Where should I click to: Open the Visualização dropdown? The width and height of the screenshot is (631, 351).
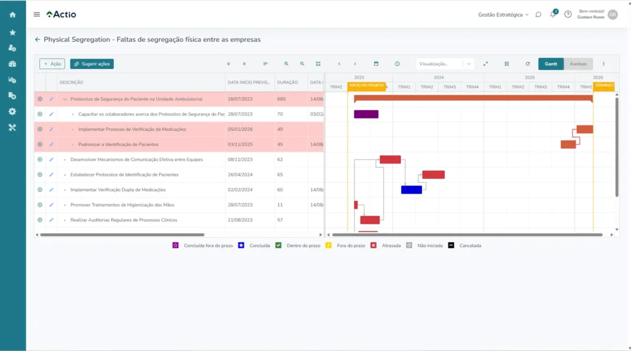(x=445, y=64)
